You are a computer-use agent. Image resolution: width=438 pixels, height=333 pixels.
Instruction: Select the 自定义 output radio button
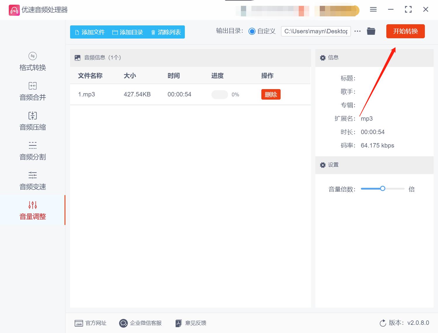point(252,31)
